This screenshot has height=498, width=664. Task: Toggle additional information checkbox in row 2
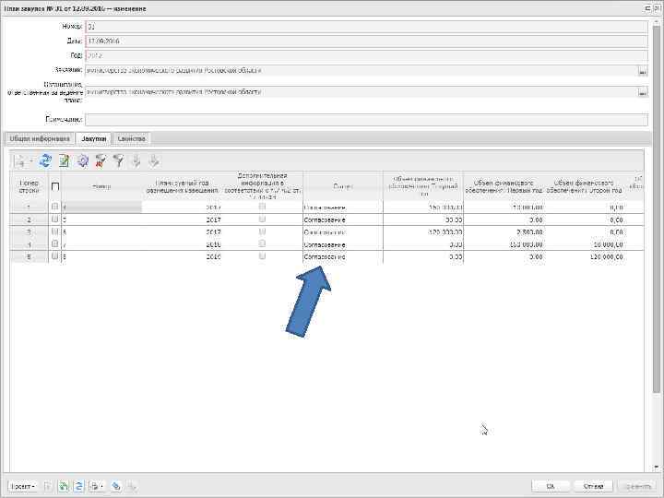[x=262, y=219]
